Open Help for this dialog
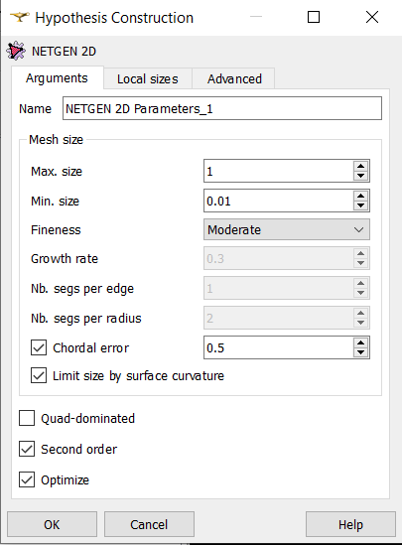Screen dimensions: 402x545 350,524
